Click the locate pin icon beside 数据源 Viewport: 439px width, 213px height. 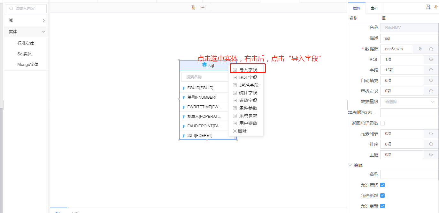(420, 49)
